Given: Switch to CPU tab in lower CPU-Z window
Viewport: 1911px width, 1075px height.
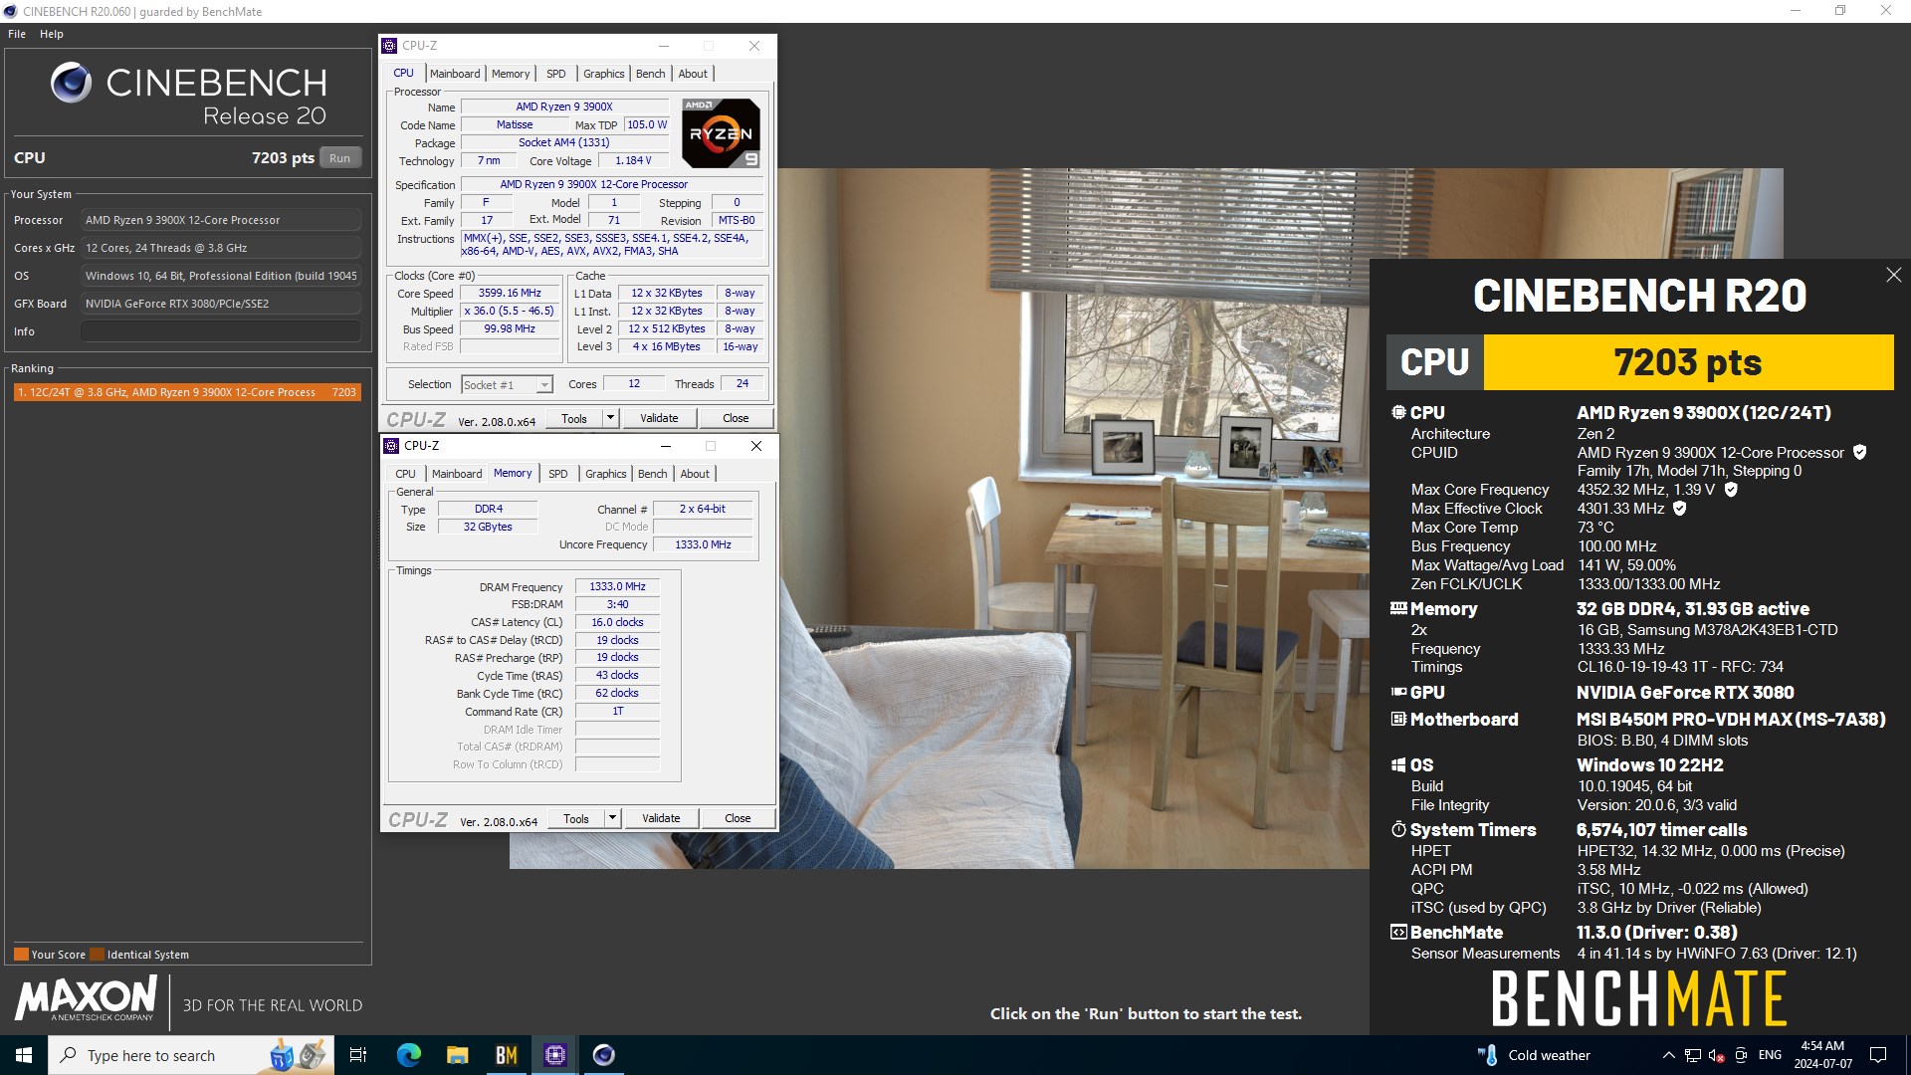Looking at the screenshot, I should [406, 474].
